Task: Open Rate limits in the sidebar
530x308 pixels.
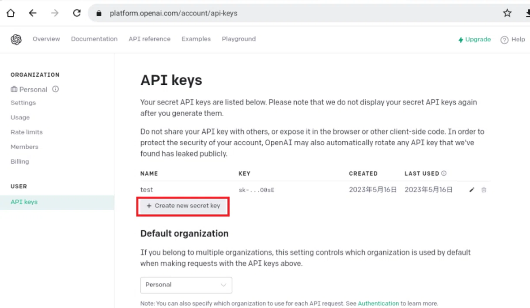Action: (26, 132)
